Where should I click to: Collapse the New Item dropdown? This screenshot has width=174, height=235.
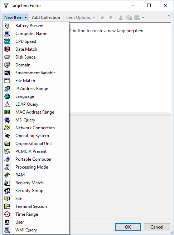click(15, 17)
